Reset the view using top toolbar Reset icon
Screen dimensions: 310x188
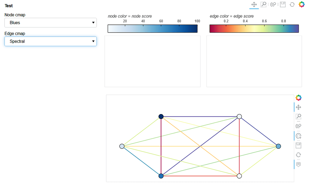click(292, 4)
